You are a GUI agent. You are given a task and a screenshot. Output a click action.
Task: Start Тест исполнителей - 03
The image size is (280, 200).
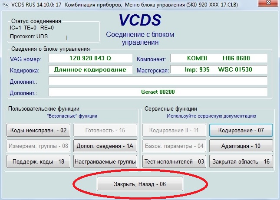pyautogui.click(x=174, y=161)
